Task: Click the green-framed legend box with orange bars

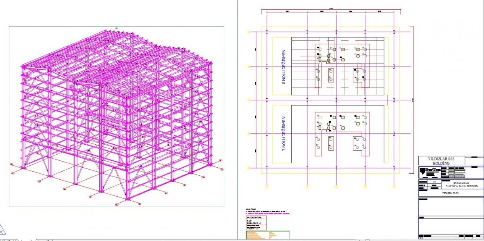Action: (x=267, y=235)
